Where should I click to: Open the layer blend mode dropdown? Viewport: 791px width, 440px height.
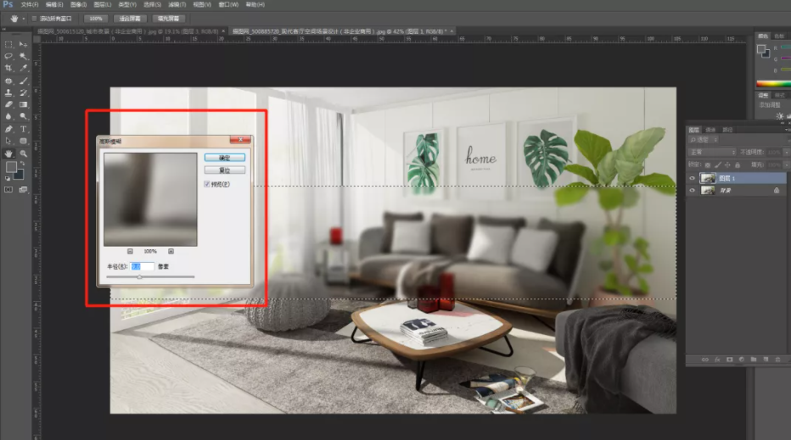pyautogui.click(x=712, y=153)
